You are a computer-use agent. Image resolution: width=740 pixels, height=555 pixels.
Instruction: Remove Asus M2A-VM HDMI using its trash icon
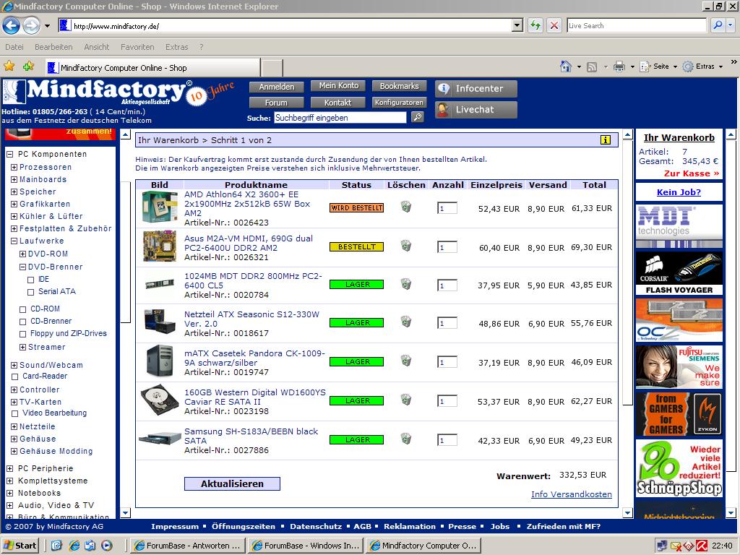pyautogui.click(x=406, y=246)
